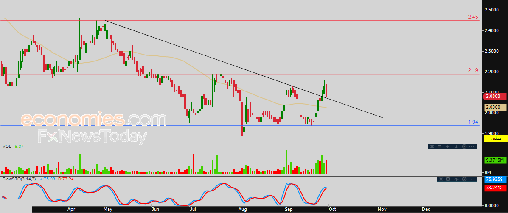Open more options for SlowSTO panel
Viewport: 508px width, 213px height.
point(472,179)
